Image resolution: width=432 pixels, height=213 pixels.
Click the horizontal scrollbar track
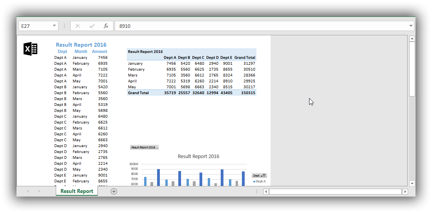click(335, 191)
